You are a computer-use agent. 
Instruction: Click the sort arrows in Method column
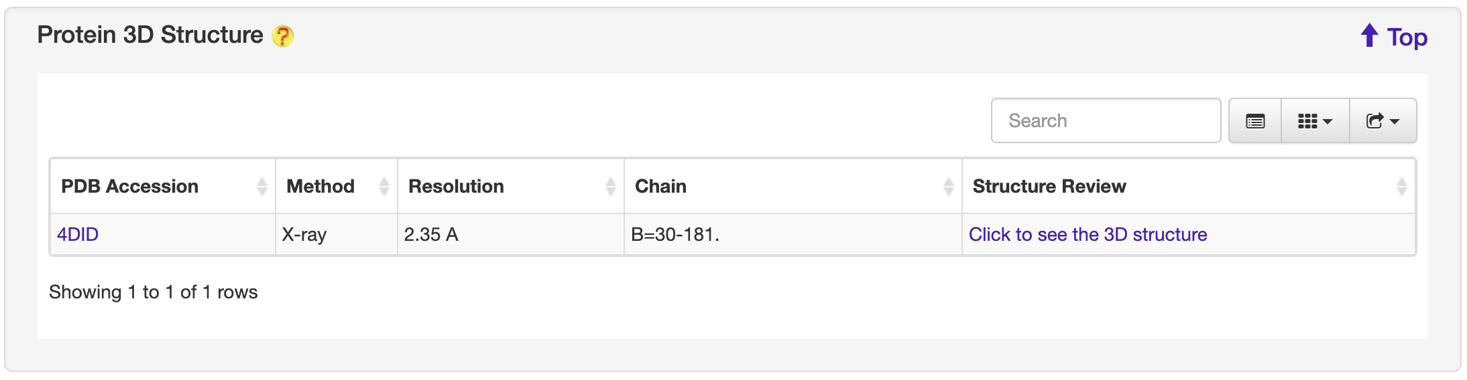(x=384, y=187)
